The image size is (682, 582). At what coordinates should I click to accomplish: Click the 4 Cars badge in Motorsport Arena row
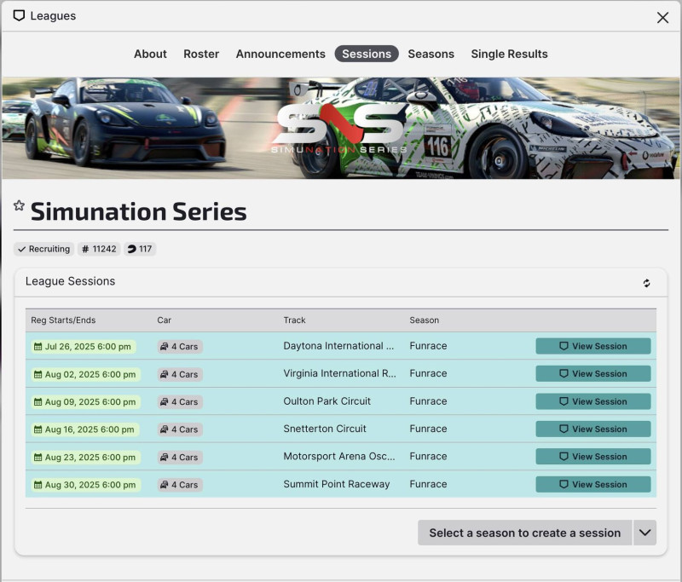pyautogui.click(x=180, y=458)
